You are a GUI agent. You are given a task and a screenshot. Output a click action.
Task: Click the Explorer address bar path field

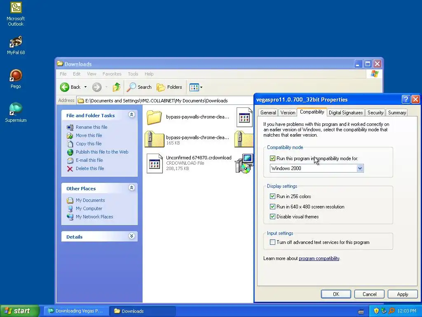165,101
